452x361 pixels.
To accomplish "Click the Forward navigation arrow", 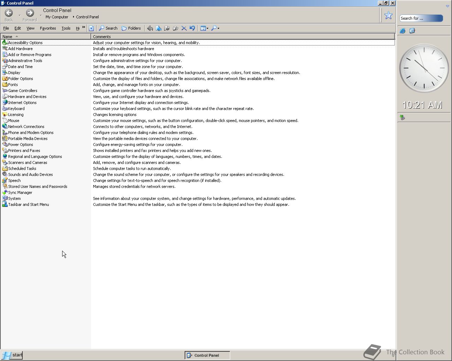I will point(30,13).
